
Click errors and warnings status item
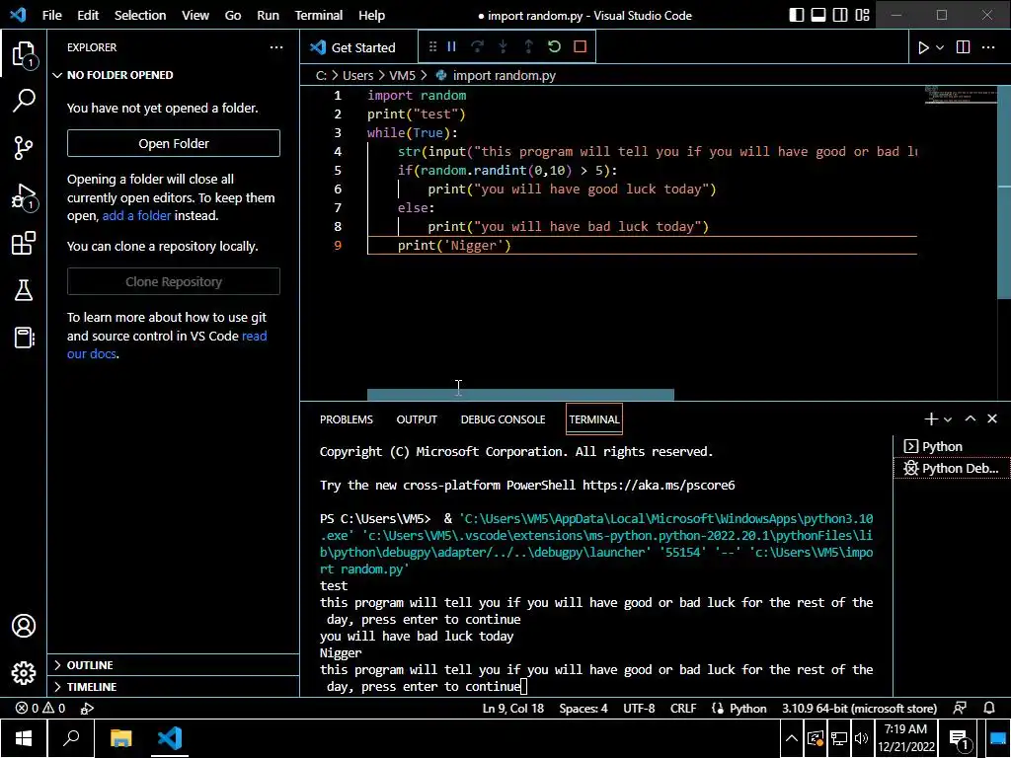[40, 708]
